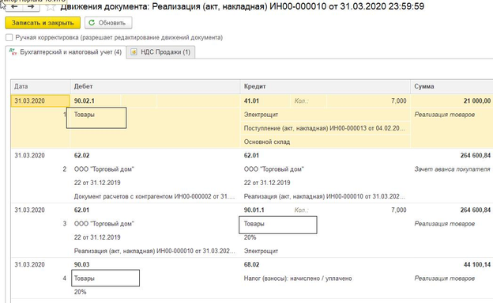Image resolution: width=493 pixels, height=303 pixels.
Task: Click Товары under debit 90.02.1
Action: 85,115
